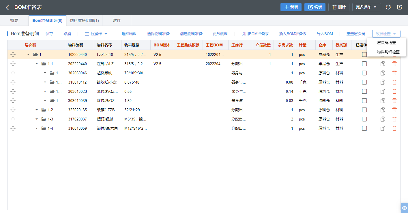
Task: Click the 物料编码 column header
Action: 79,45
